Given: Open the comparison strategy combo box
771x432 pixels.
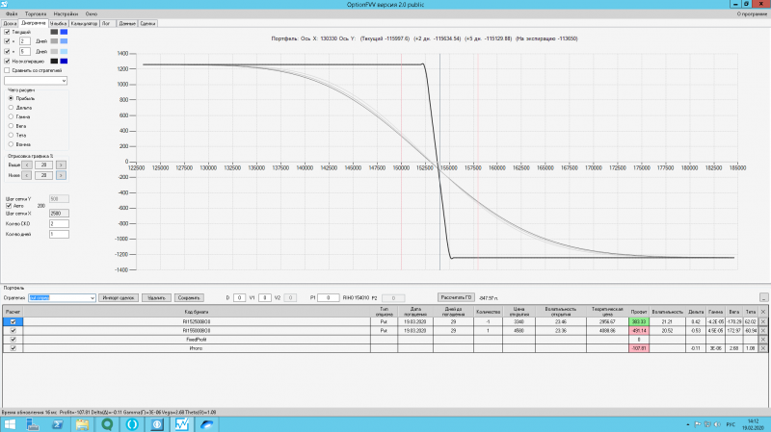Looking at the screenshot, I should 36,81.
